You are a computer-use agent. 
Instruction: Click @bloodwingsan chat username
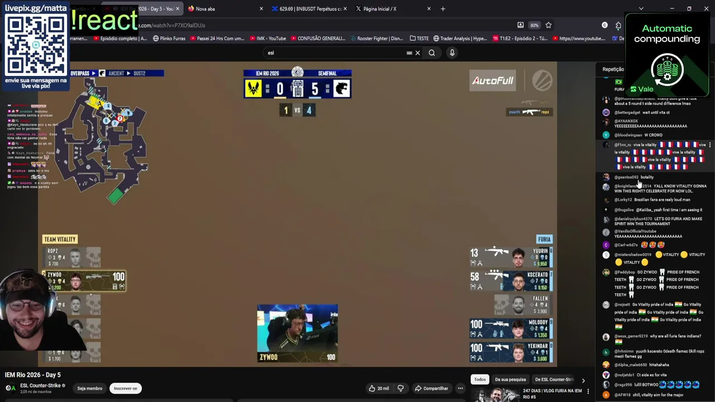coord(628,135)
